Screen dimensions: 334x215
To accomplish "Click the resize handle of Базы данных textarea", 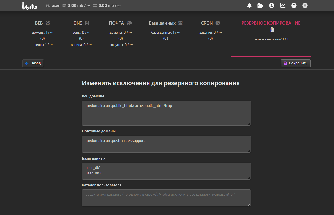I will [x=249, y=178].
